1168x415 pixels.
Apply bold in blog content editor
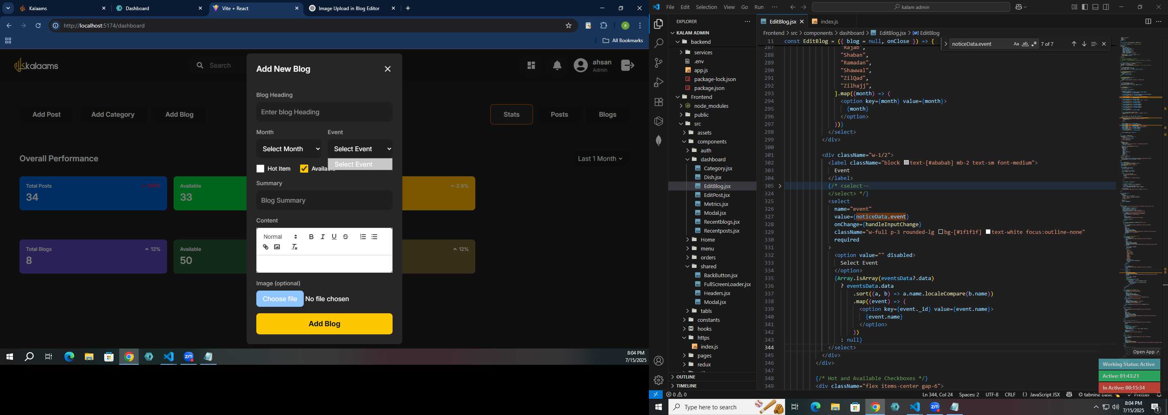coord(311,237)
